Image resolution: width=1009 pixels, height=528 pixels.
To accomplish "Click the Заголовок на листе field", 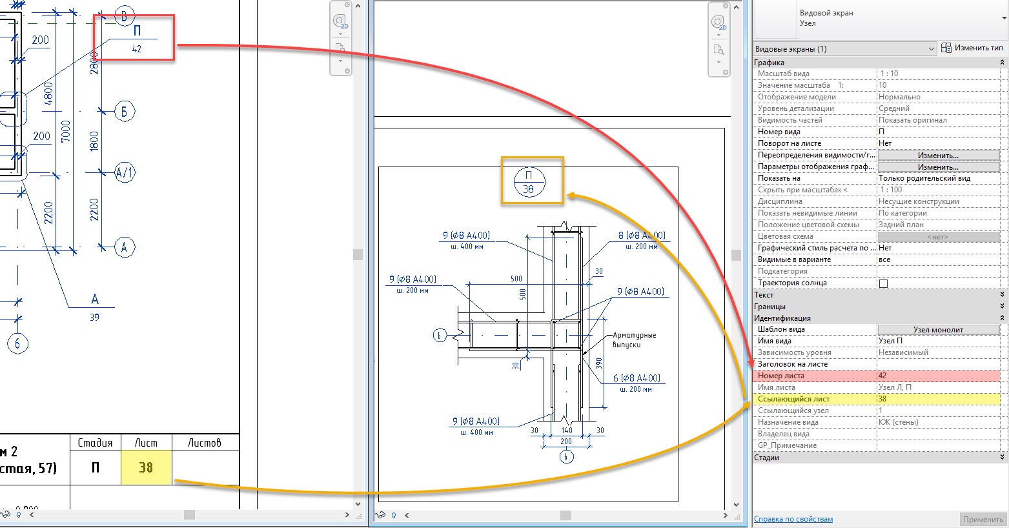I will pos(938,364).
